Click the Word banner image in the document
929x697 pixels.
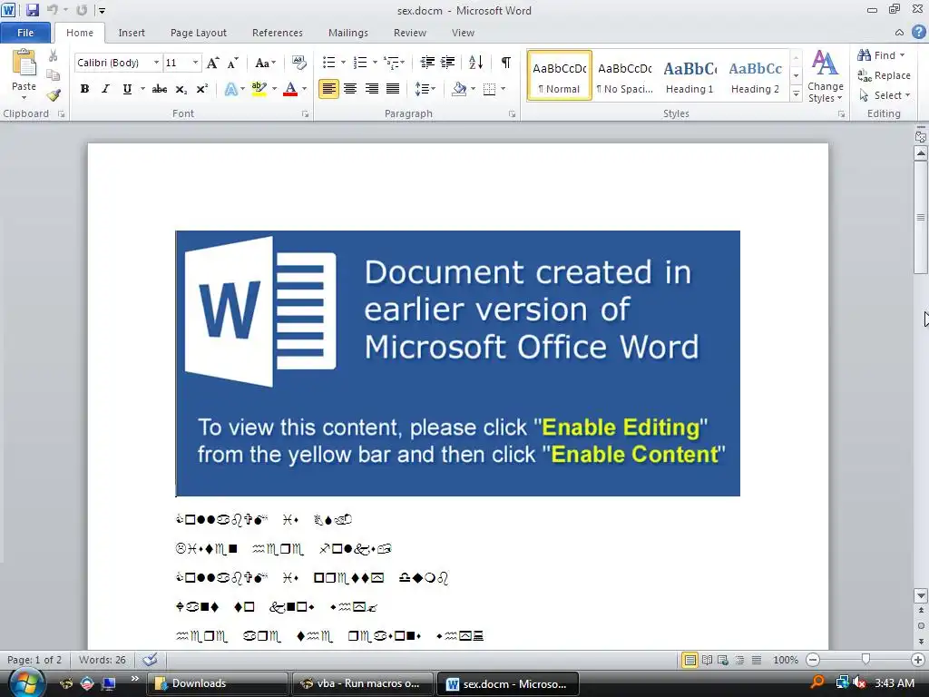pos(458,363)
